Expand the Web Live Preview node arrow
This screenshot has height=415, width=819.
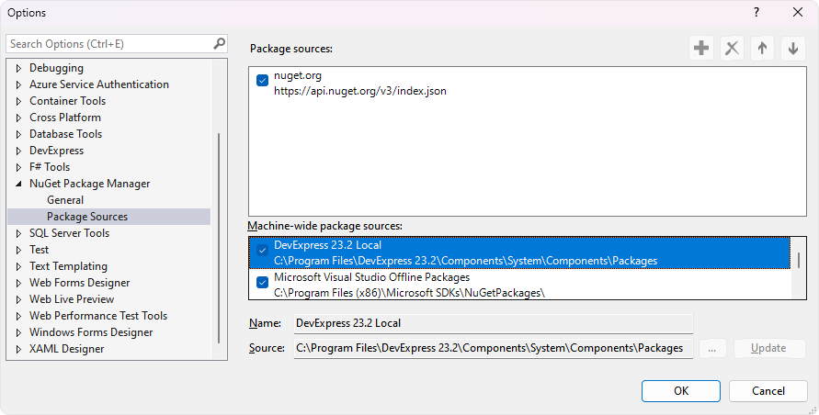point(18,299)
